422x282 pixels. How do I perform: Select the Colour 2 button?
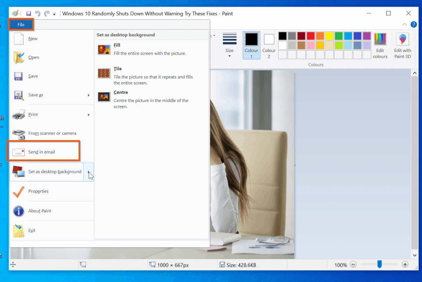(x=269, y=45)
